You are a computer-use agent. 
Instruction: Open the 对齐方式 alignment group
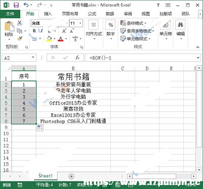point(94,30)
